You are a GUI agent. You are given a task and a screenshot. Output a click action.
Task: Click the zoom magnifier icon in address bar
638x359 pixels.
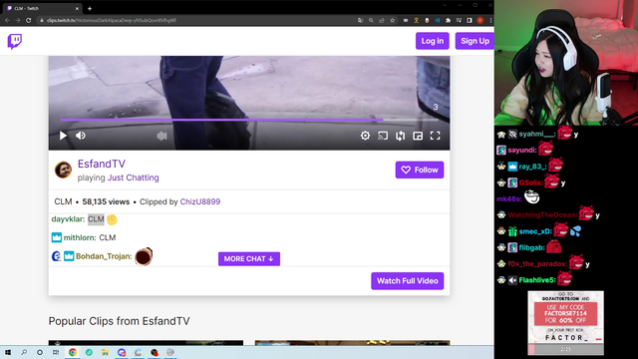(371, 20)
